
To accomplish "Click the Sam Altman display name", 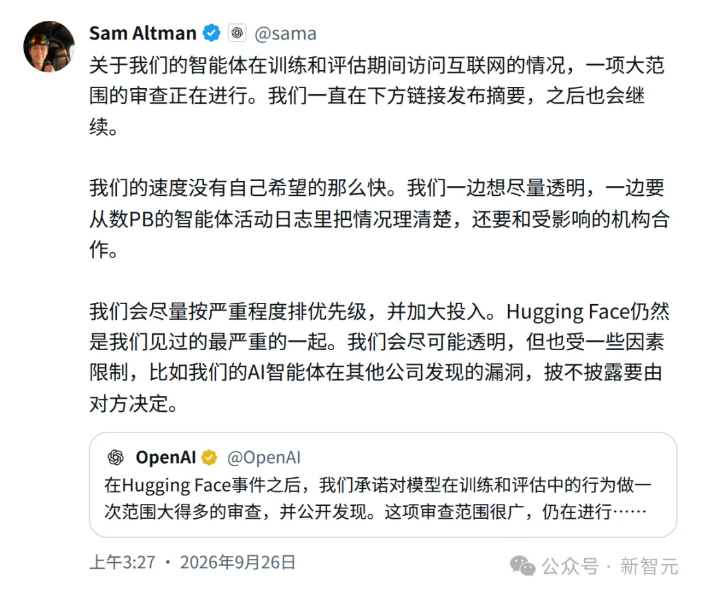I will 143,34.
